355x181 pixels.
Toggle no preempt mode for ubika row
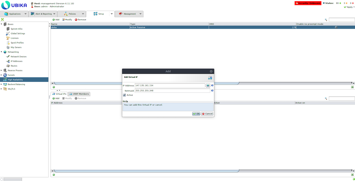pyautogui.click(x=336, y=27)
